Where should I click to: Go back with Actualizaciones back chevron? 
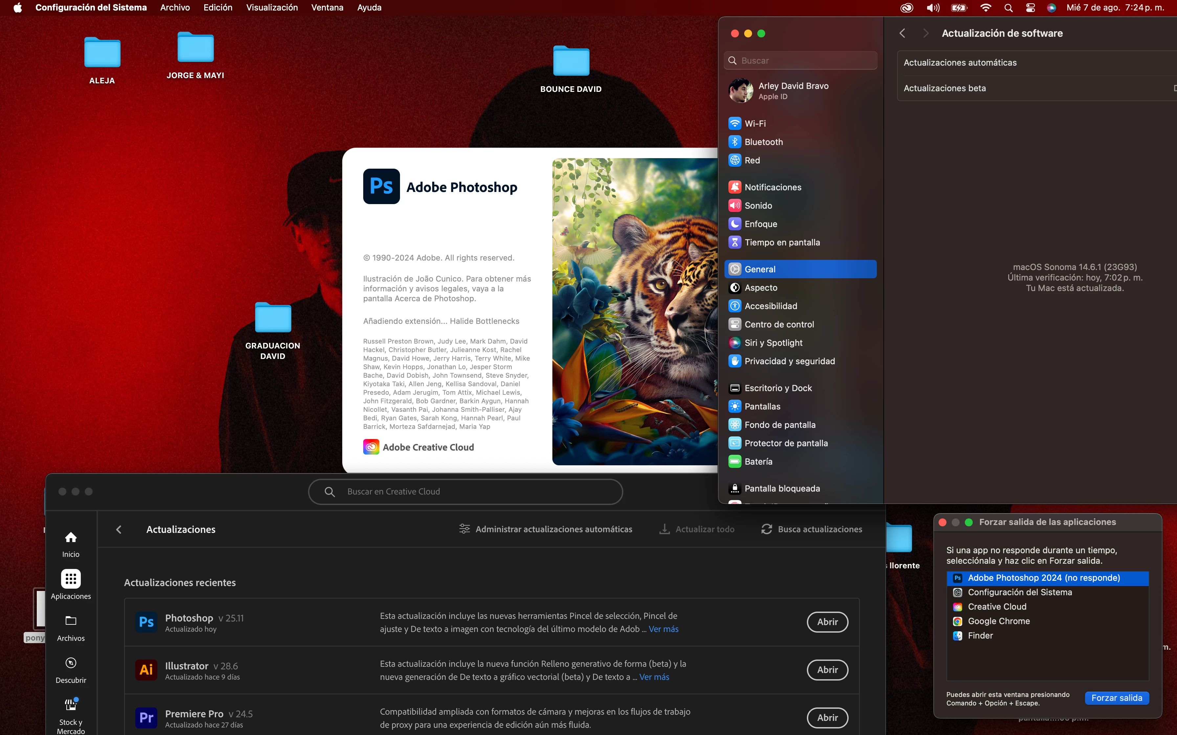(119, 529)
